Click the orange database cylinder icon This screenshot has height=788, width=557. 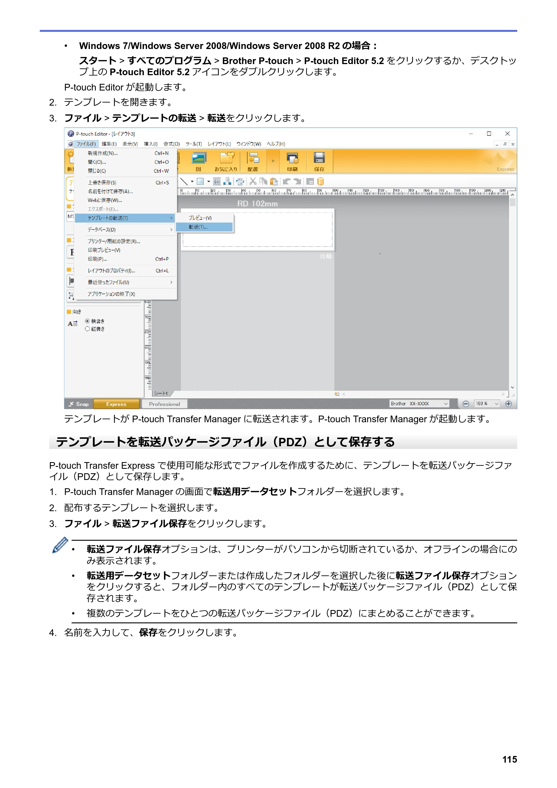(x=321, y=182)
